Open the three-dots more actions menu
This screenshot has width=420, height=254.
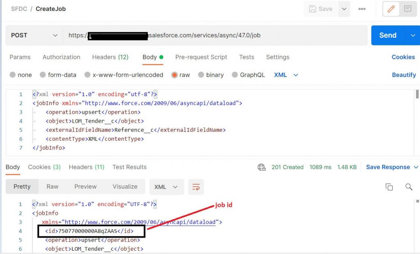tap(362, 9)
